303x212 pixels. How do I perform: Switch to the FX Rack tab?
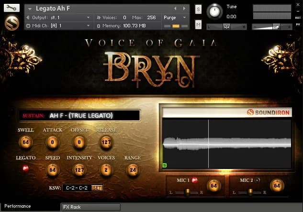coord(90,207)
